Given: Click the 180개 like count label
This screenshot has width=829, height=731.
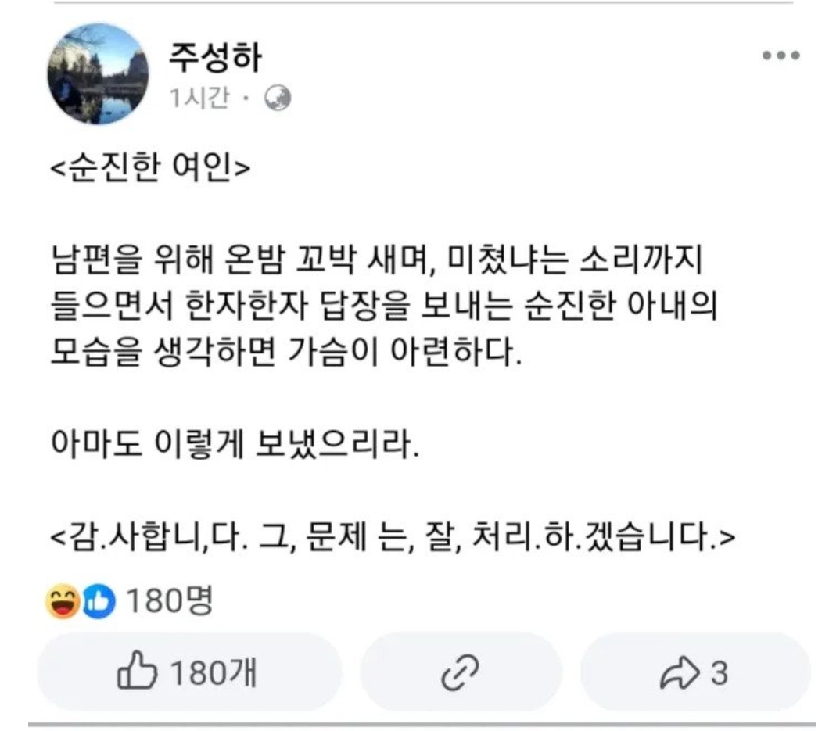Looking at the screenshot, I should (x=206, y=673).
